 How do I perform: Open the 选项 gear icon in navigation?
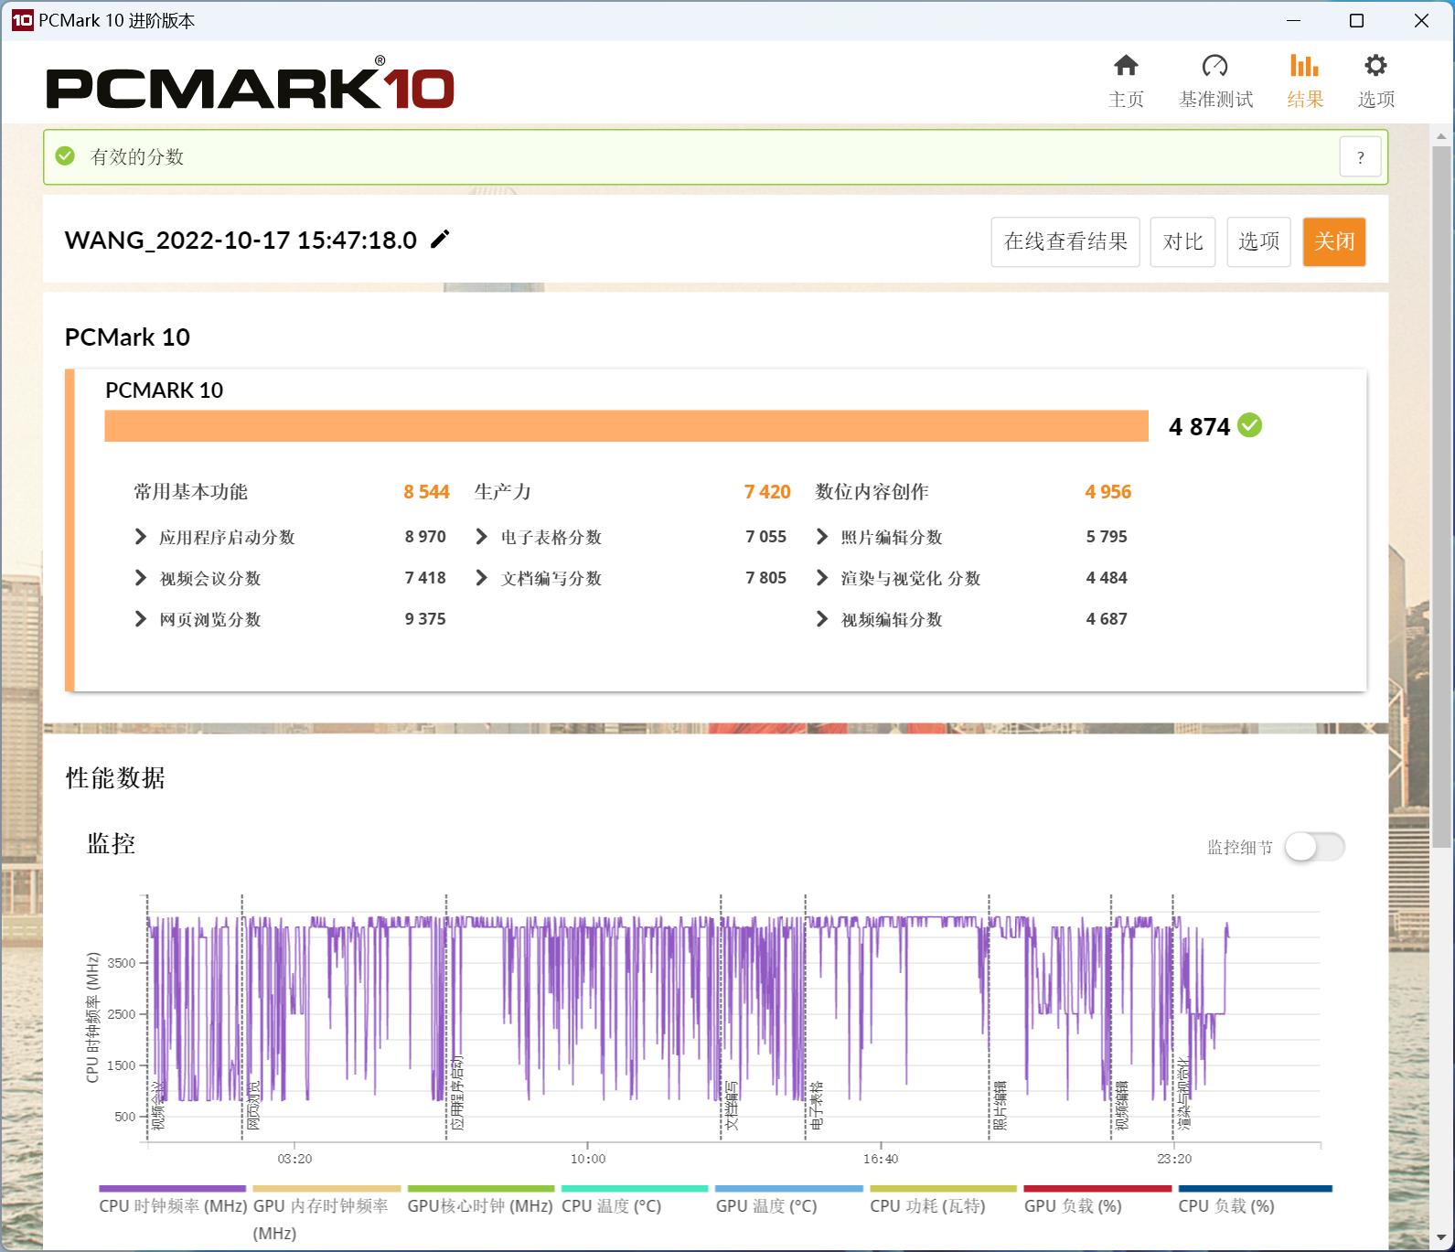point(1375,66)
